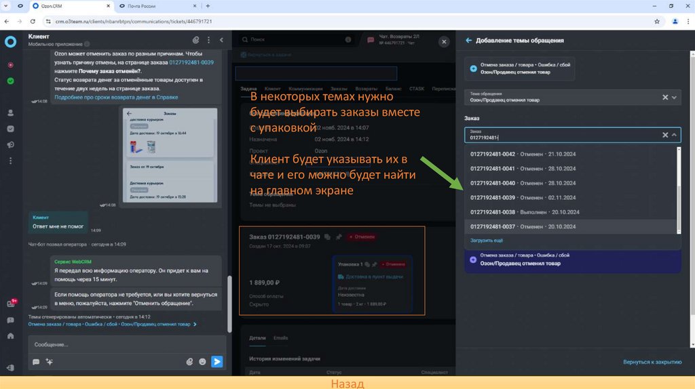
Task: Attach a file with the message paperclip
Action: (190, 362)
